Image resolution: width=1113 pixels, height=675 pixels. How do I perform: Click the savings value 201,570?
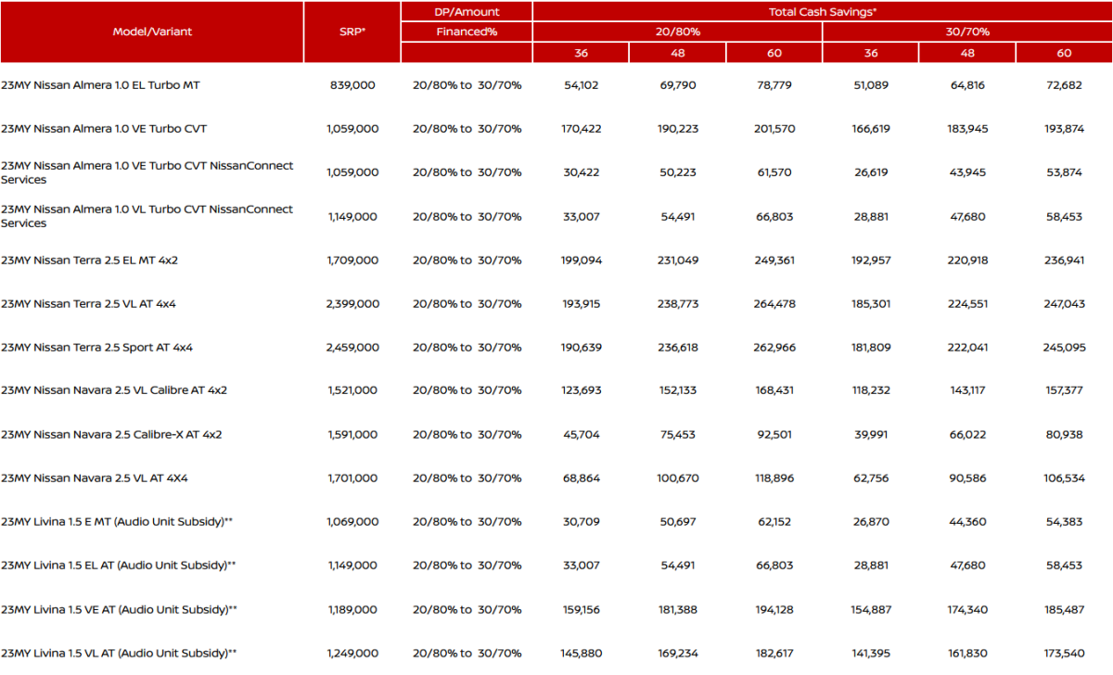click(x=774, y=128)
